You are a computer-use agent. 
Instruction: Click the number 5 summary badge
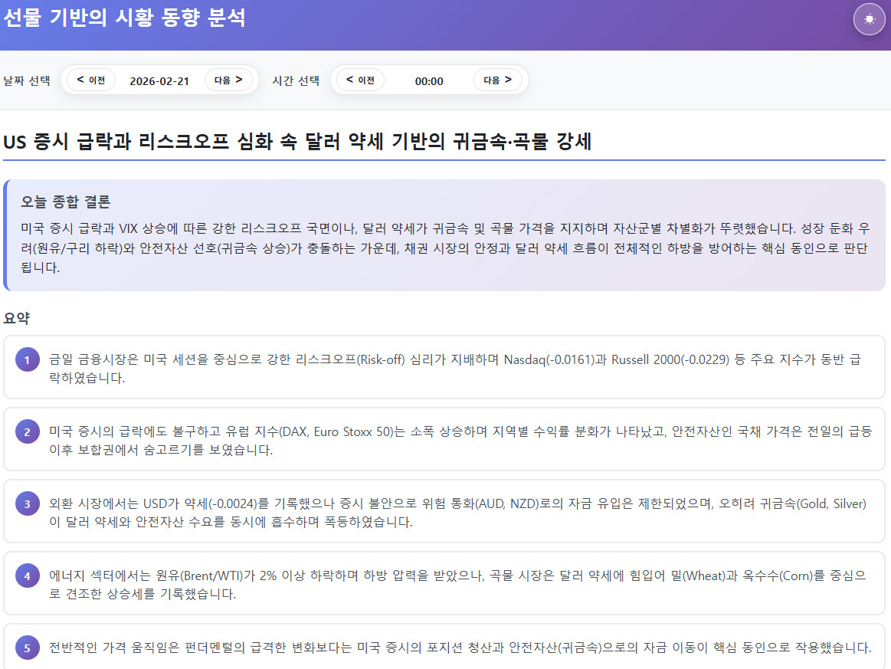(27, 648)
